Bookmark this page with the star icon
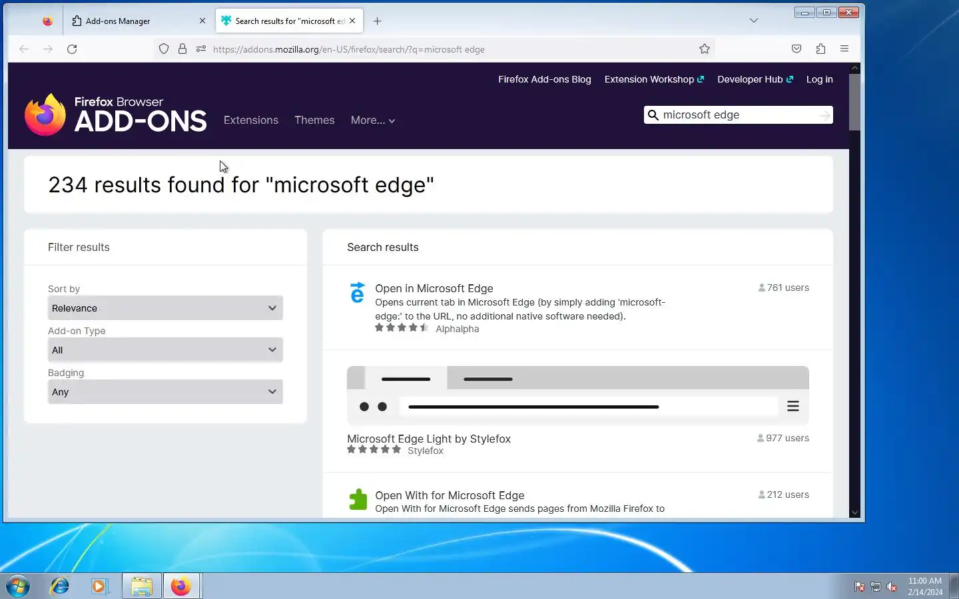This screenshot has width=959, height=599. 705,49
